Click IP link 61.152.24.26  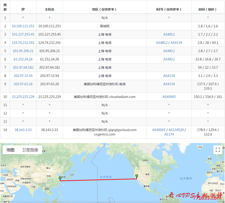[23, 59]
